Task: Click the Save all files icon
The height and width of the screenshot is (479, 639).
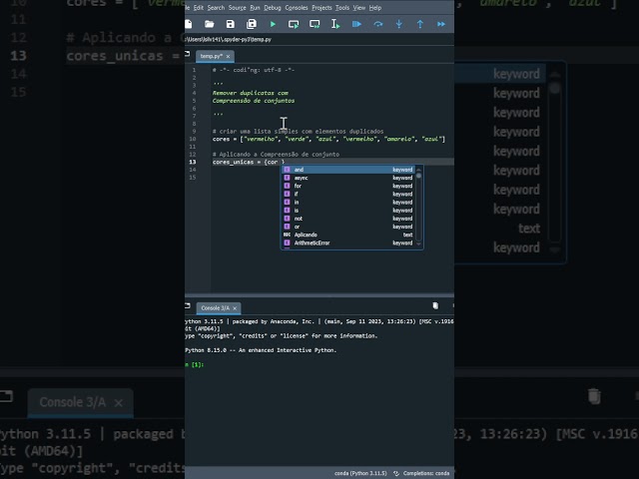Action: 252,24
